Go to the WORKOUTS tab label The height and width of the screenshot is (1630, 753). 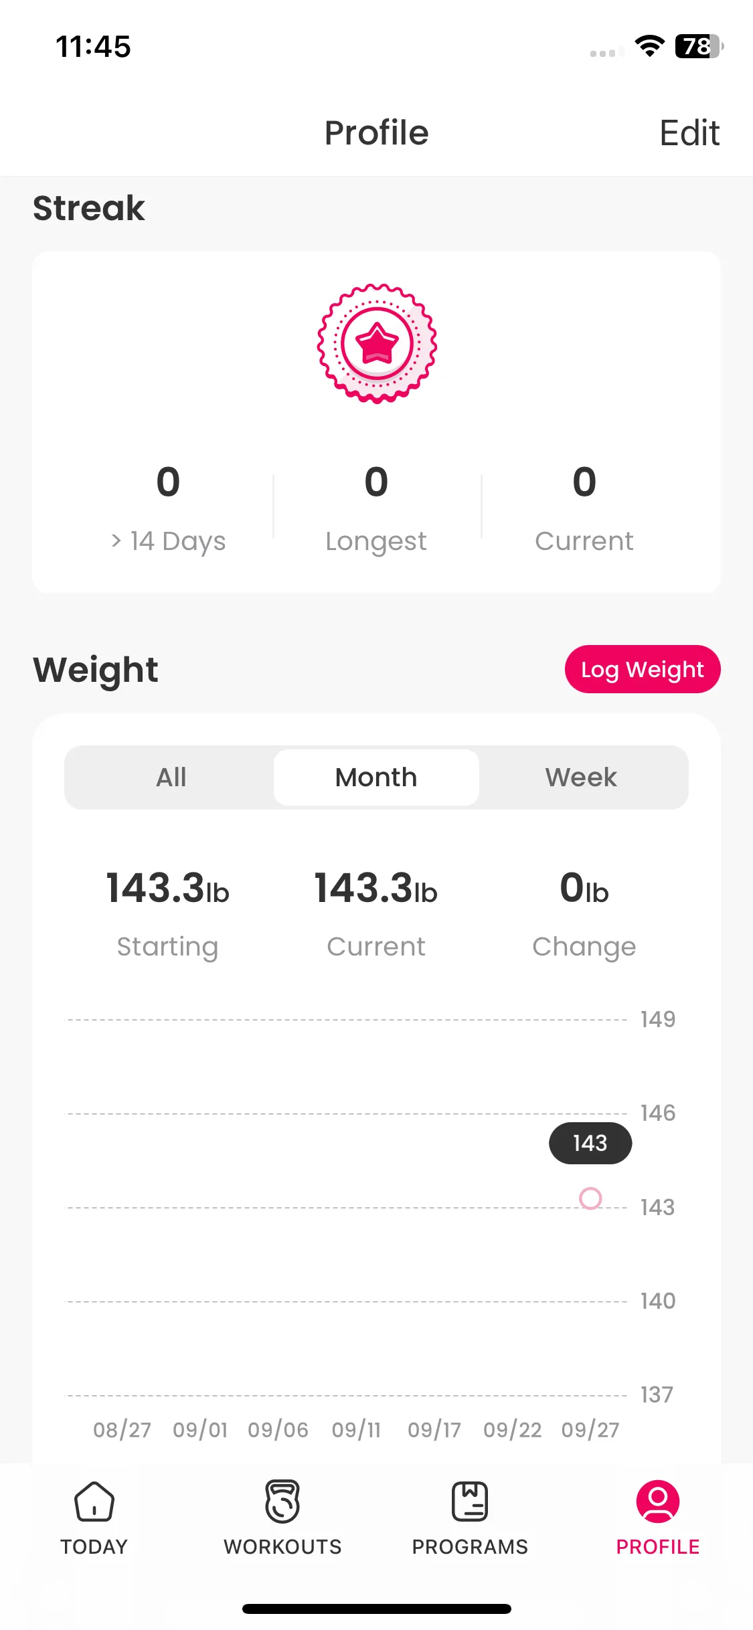coord(282,1547)
